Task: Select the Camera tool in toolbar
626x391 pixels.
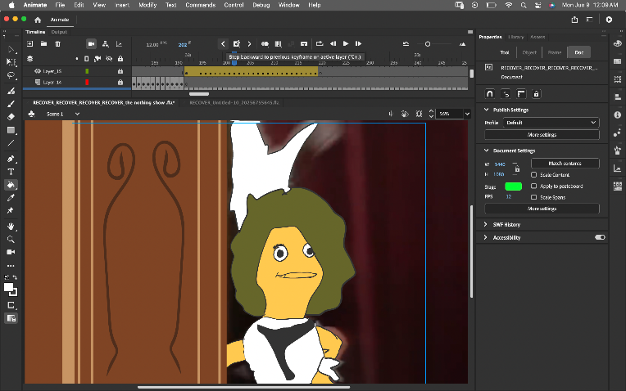Action: click(x=11, y=252)
